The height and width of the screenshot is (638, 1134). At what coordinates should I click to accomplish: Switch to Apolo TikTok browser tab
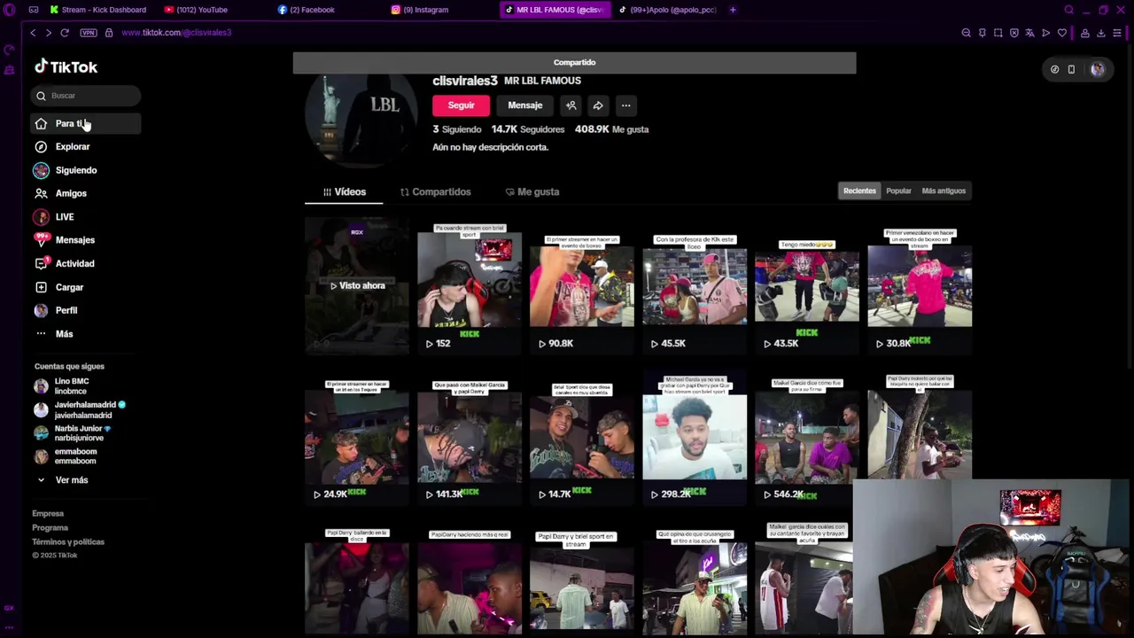(x=668, y=10)
